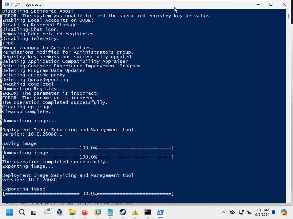The width and height of the screenshot is (293, 219).
Task: Show hidden system tray icons chevron
Action: [x=223, y=212]
